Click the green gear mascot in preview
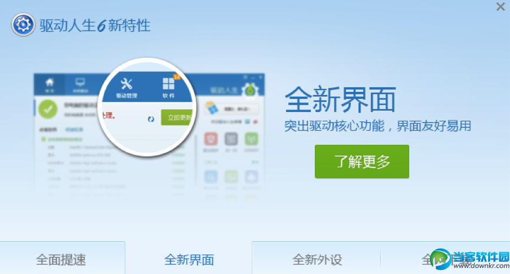This screenshot has height=274, width=510. pyautogui.click(x=250, y=90)
